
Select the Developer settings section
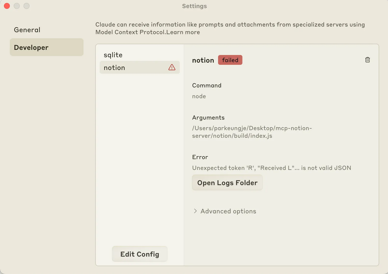(x=31, y=47)
